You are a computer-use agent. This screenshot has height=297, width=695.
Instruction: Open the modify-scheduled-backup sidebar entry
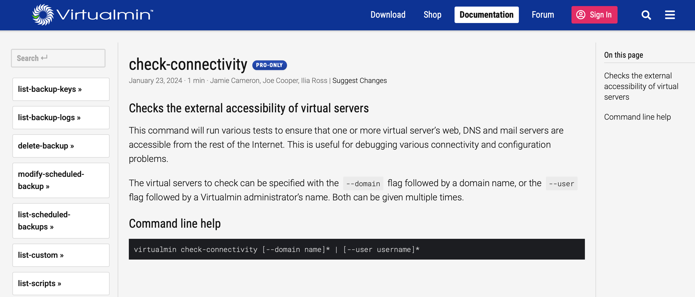click(x=61, y=180)
